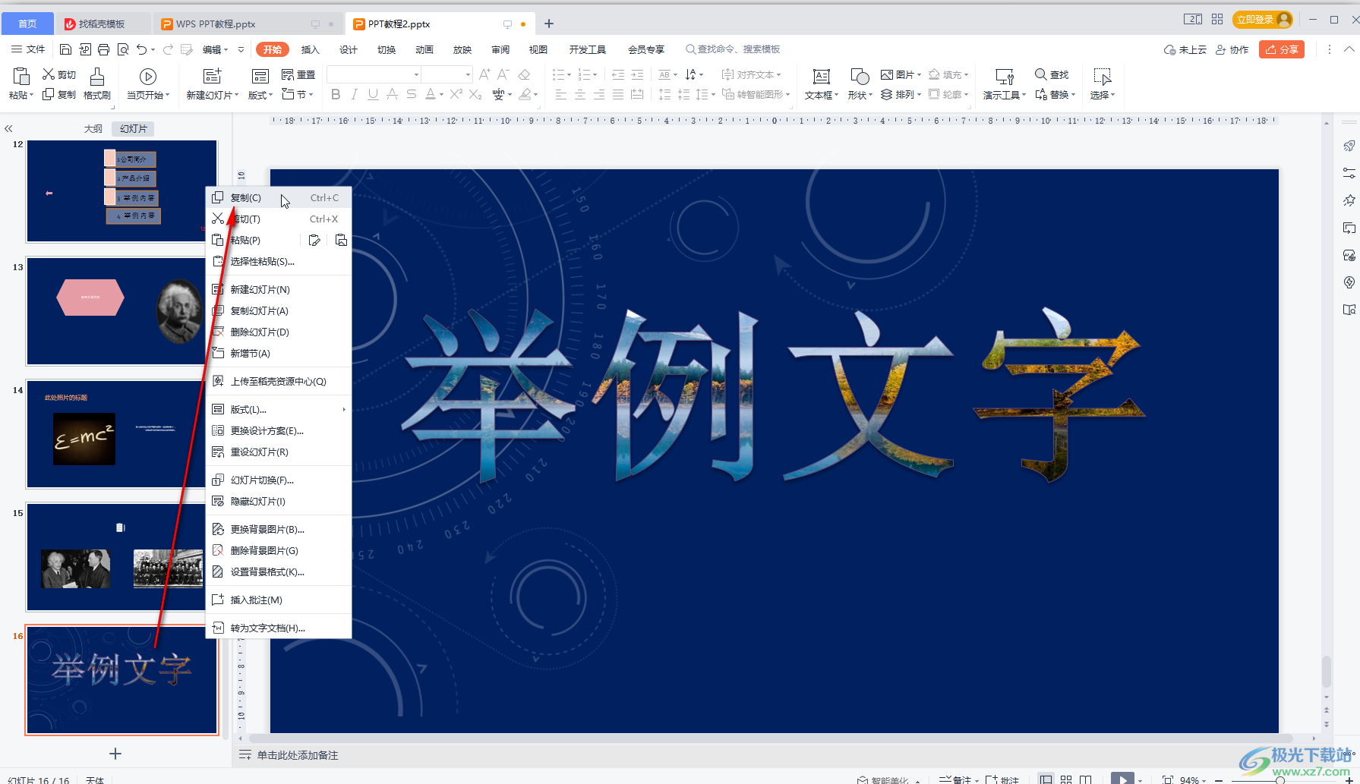Toggle Underline formatting
The width and height of the screenshot is (1360, 784).
[373, 94]
